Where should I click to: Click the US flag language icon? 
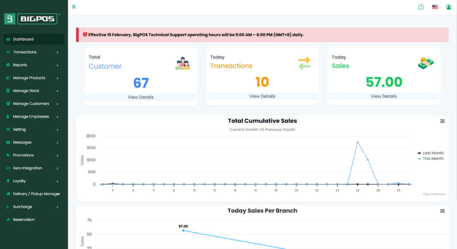pyautogui.click(x=435, y=7)
